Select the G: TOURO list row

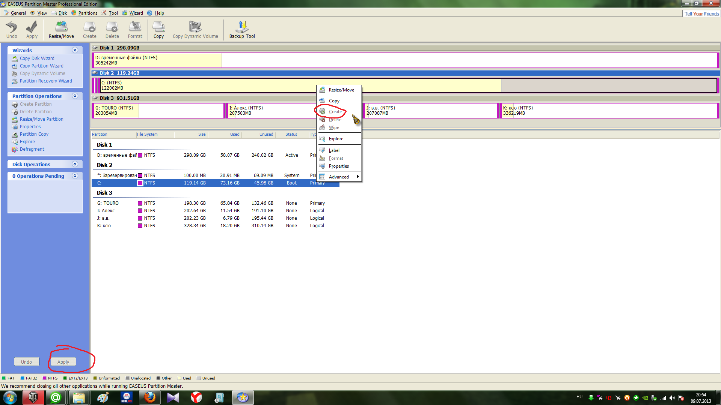coord(215,203)
